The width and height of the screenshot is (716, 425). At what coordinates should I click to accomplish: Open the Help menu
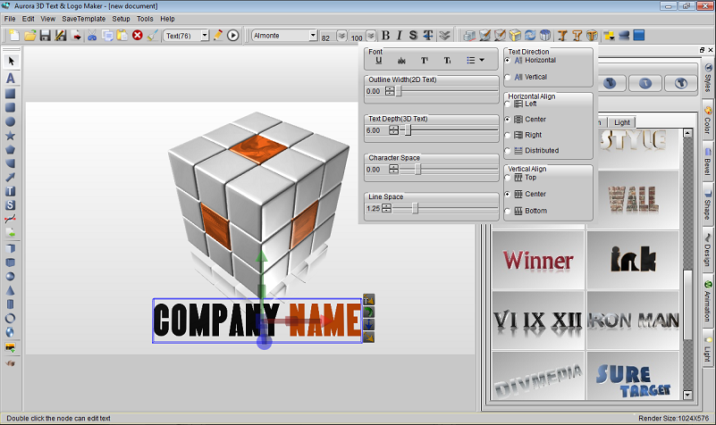coord(167,19)
